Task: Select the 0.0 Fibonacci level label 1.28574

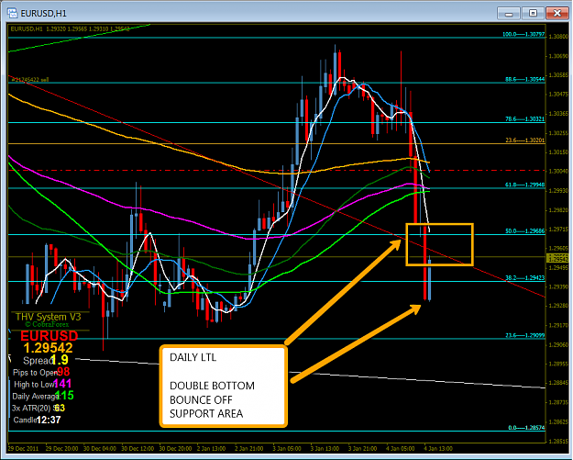Action: (526, 428)
